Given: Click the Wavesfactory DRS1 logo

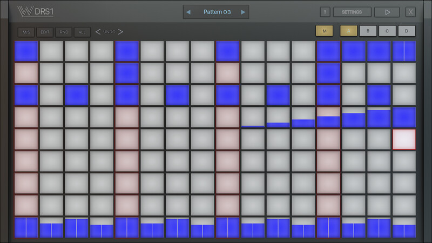Looking at the screenshot, I should click(36, 11).
